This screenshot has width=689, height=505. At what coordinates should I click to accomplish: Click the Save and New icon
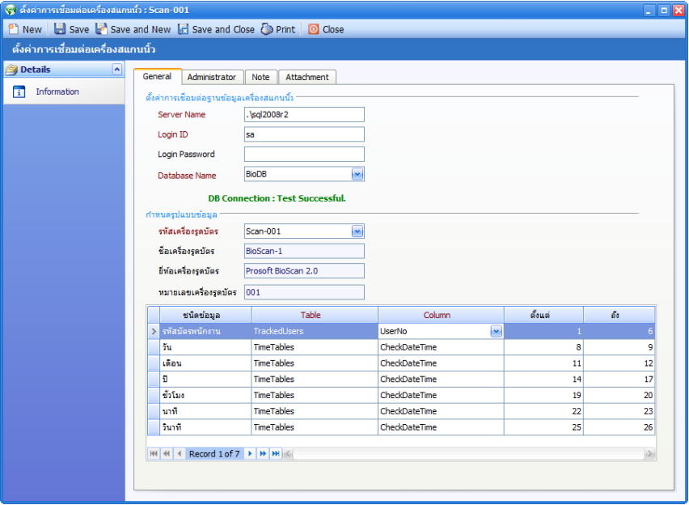(102, 29)
